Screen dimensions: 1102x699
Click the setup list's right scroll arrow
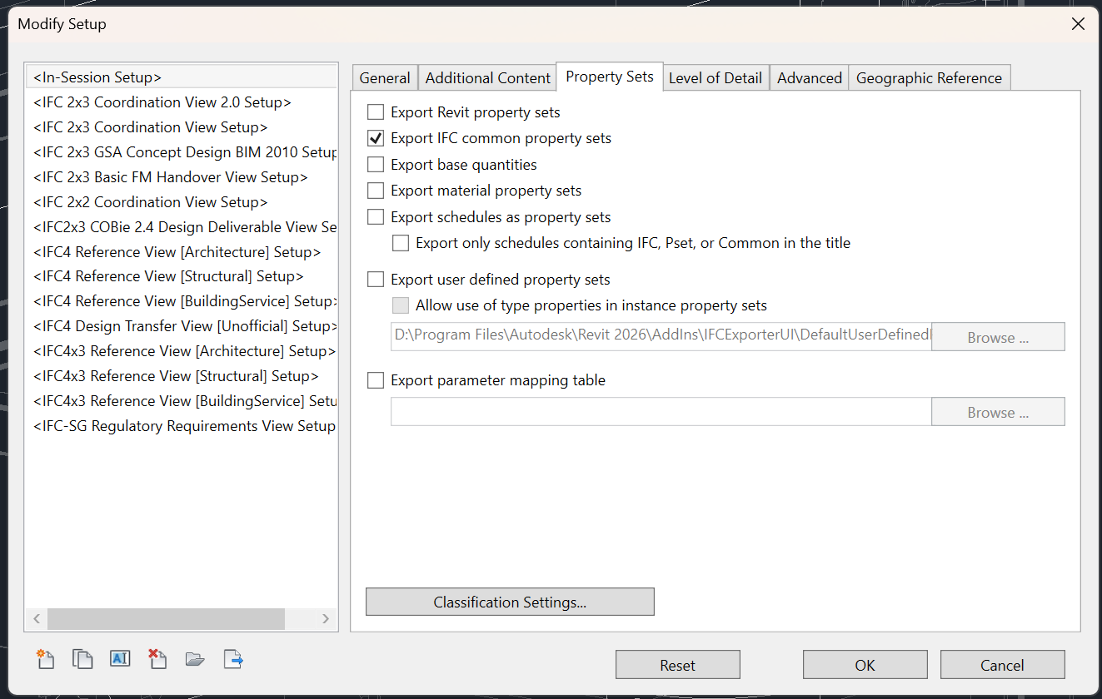326,619
